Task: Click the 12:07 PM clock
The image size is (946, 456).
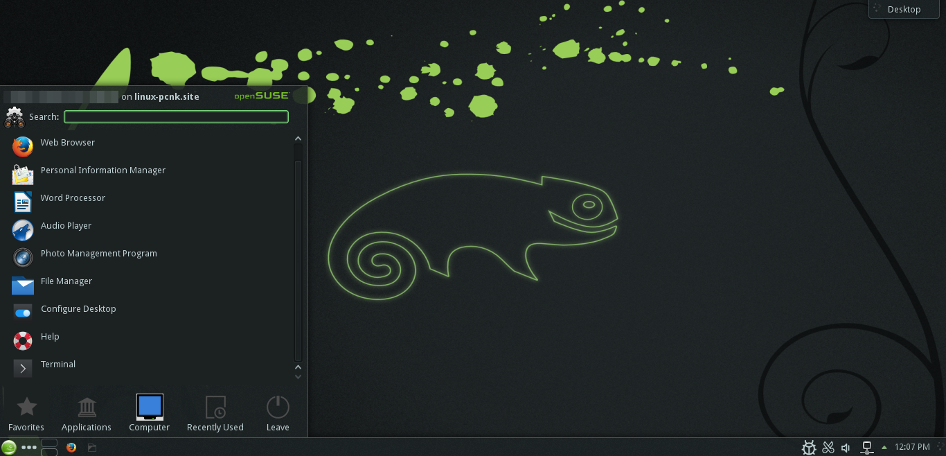Action: tap(912, 447)
